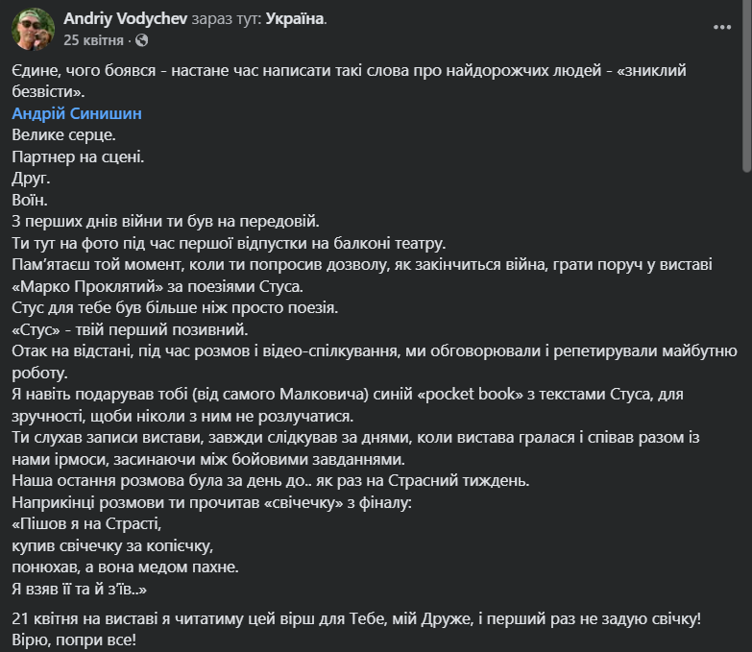Open tagged profile Андрій Синишин
Screen dimensions: 752x652
tap(77, 113)
